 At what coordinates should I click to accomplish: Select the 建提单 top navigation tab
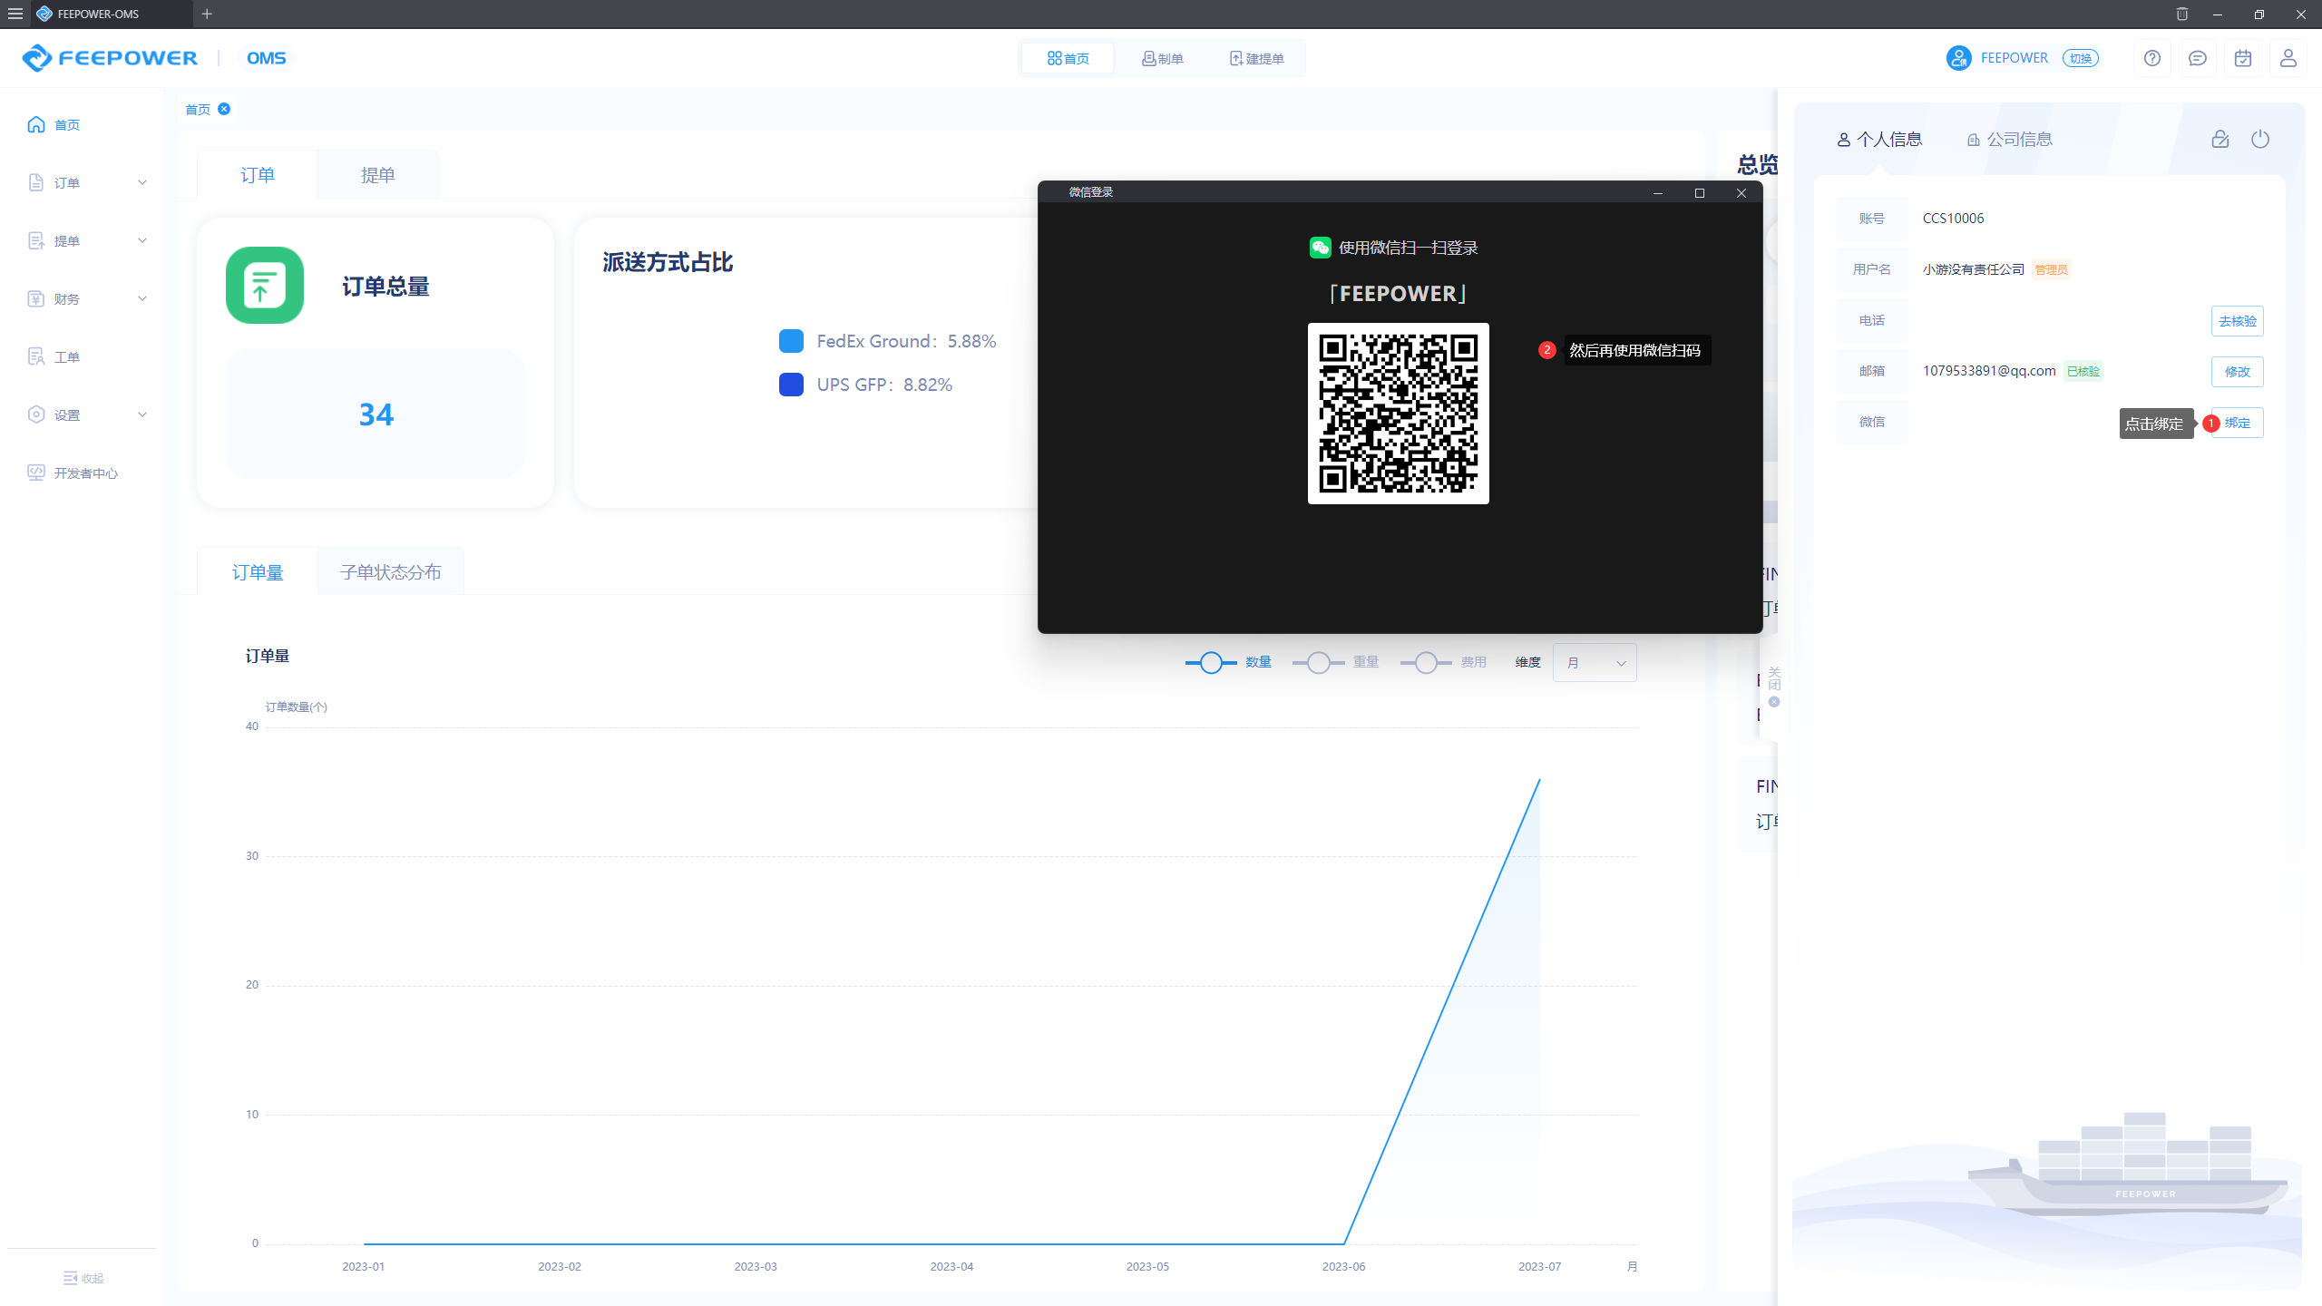point(1256,58)
